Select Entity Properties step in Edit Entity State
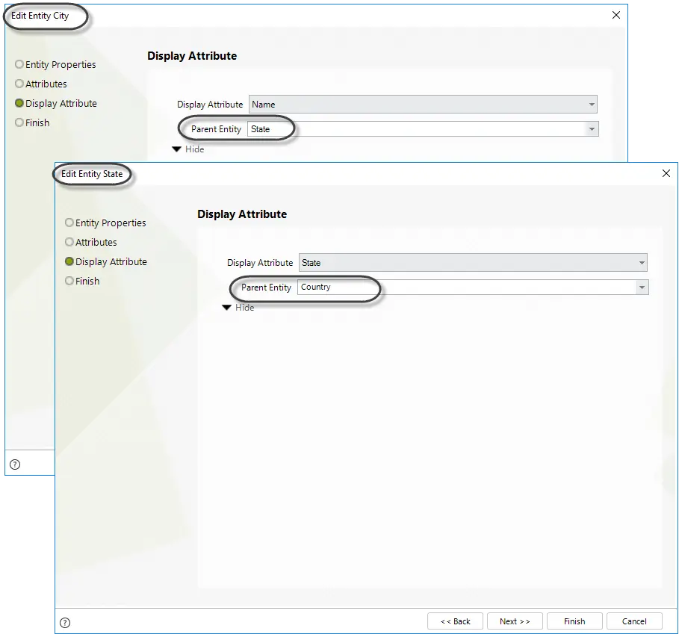Image resolution: width=682 pixels, height=637 pixels. [x=105, y=223]
